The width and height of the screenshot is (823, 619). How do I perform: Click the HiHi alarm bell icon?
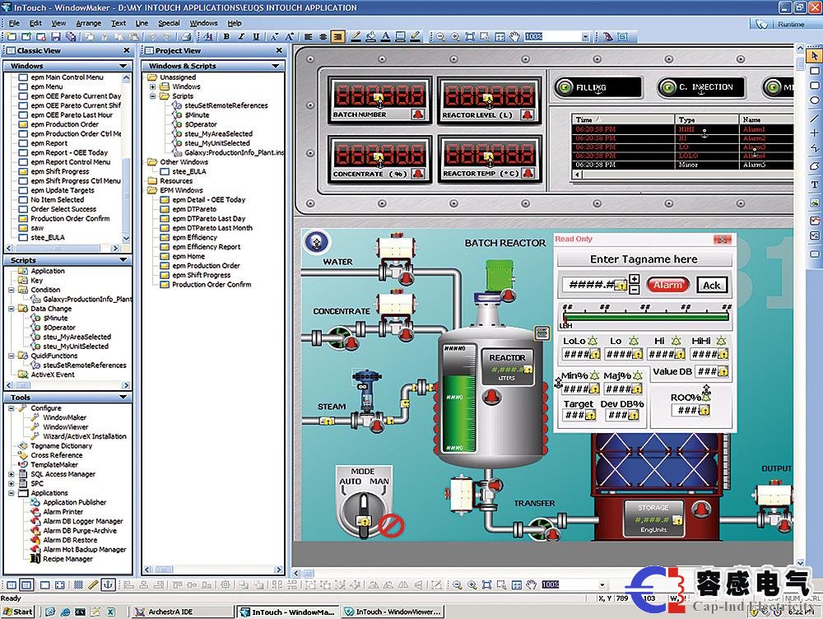point(722,341)
